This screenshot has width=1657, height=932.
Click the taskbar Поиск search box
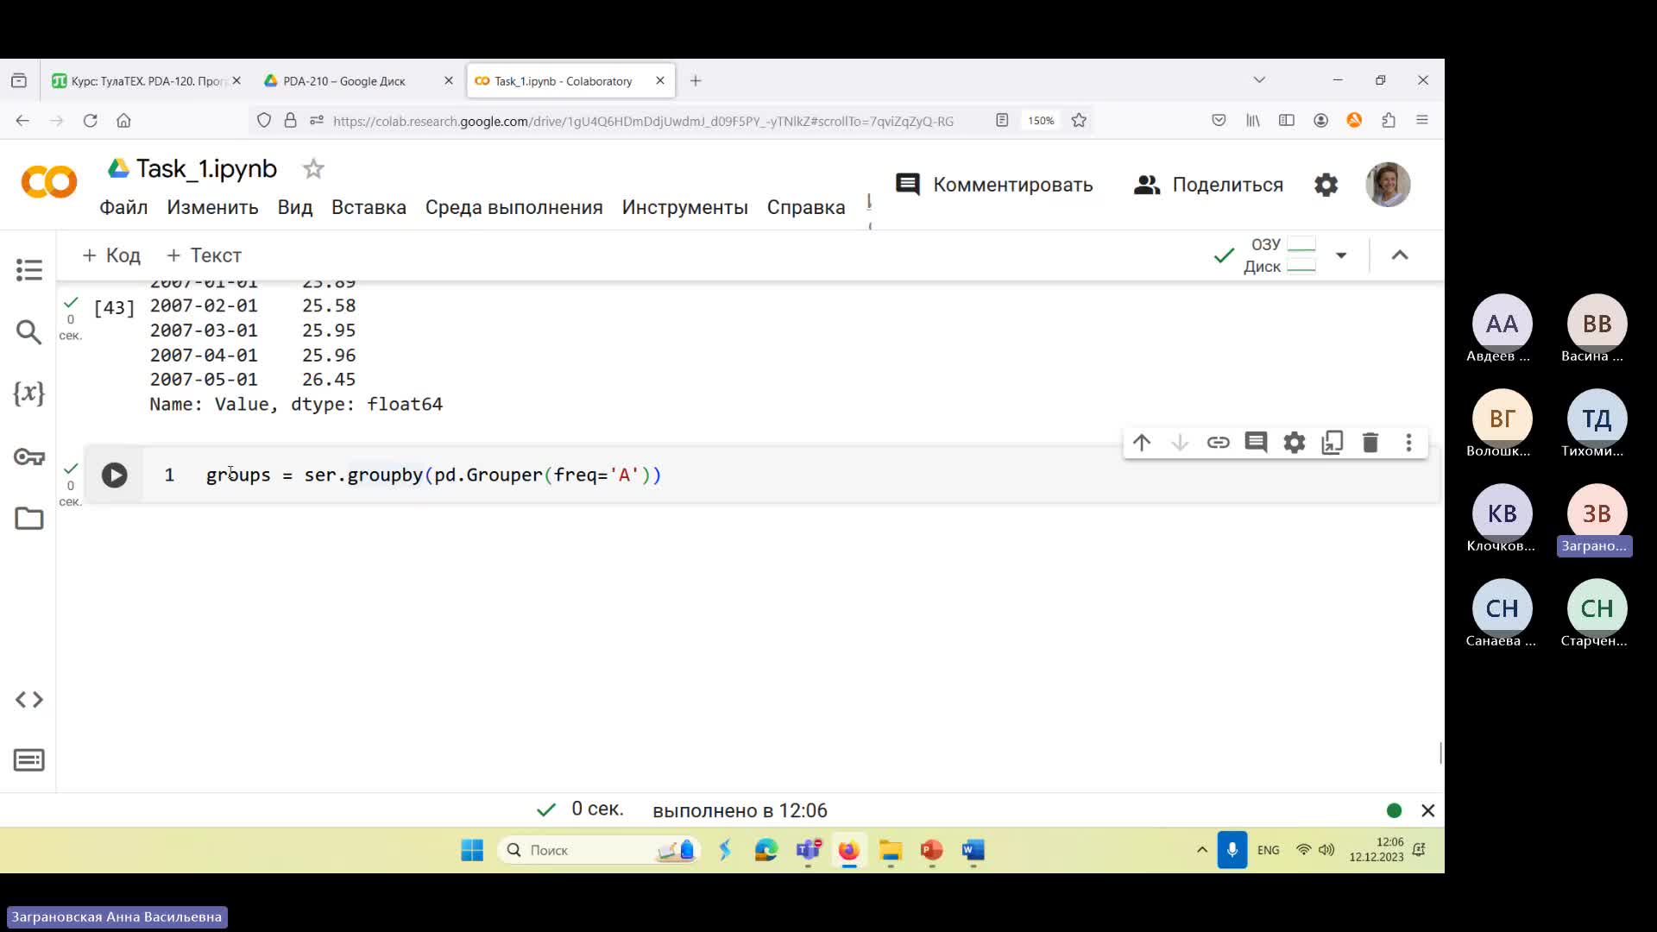point(599,851)
